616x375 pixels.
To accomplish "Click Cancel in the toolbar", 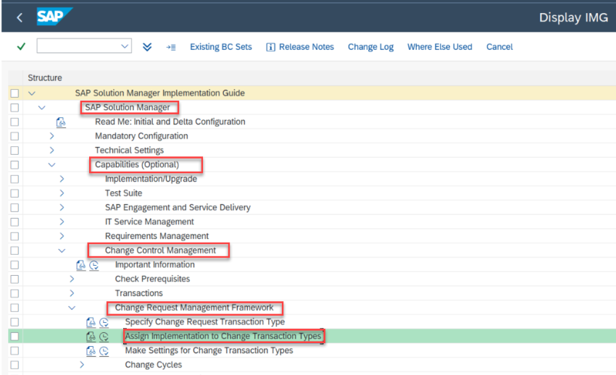I will tap(499, 47).
